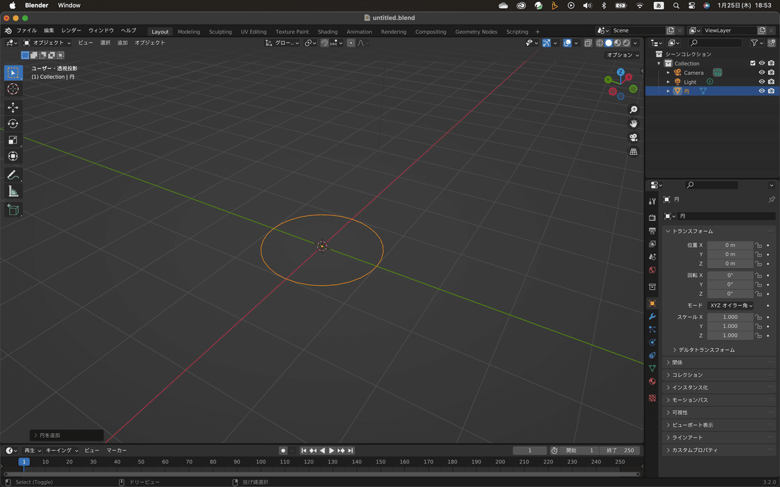Click the viewport pan hand icon
Viewport: 780px width, 487px height.
coord(634,123)
